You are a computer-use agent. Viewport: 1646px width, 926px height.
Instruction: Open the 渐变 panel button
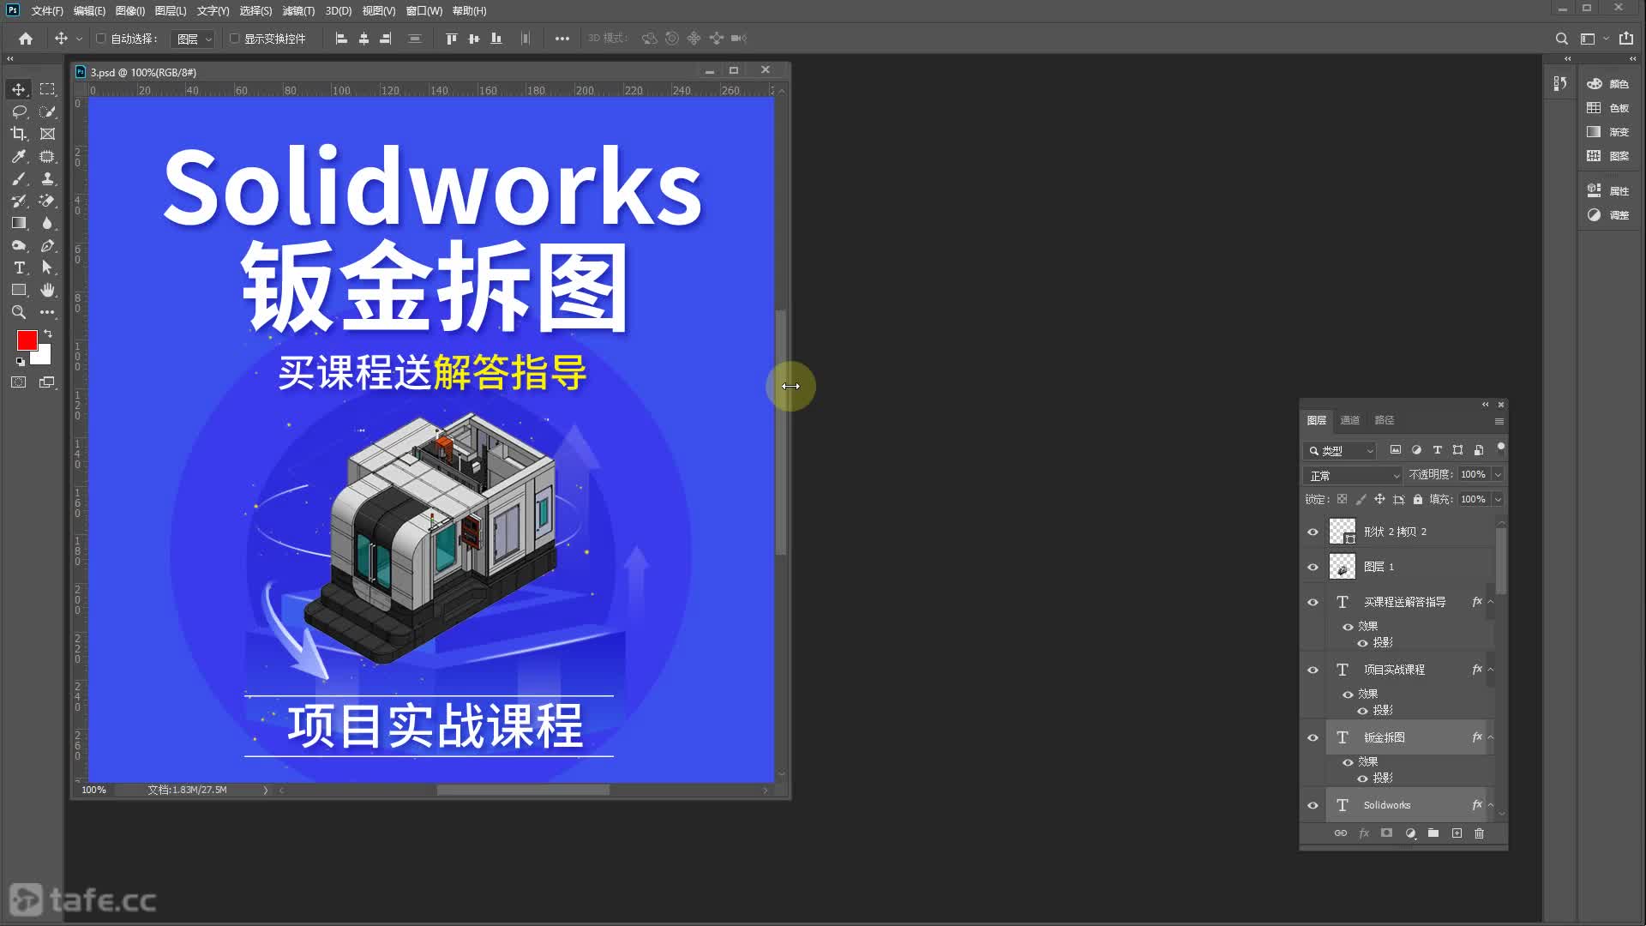1608,132
